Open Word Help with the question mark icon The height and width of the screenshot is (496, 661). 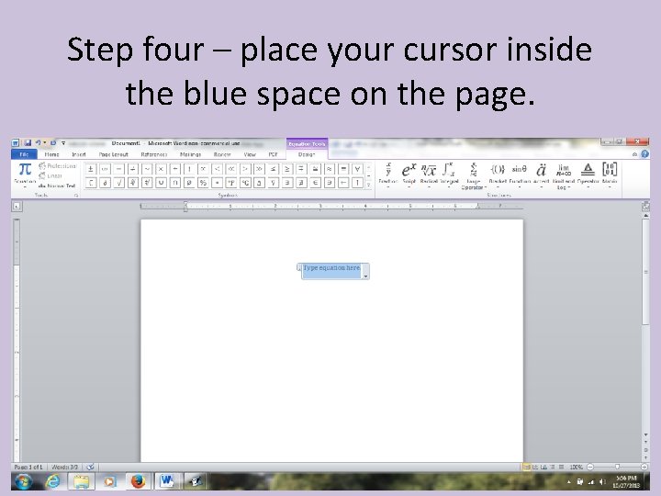[645, 154]
